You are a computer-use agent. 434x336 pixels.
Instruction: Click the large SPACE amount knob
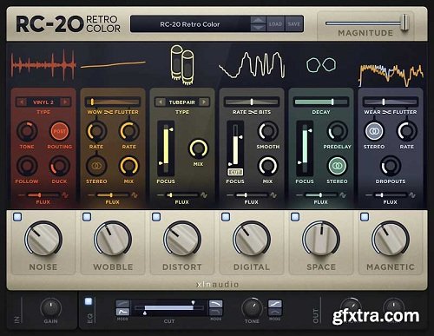pyautogui.click(x=321, y=240)
